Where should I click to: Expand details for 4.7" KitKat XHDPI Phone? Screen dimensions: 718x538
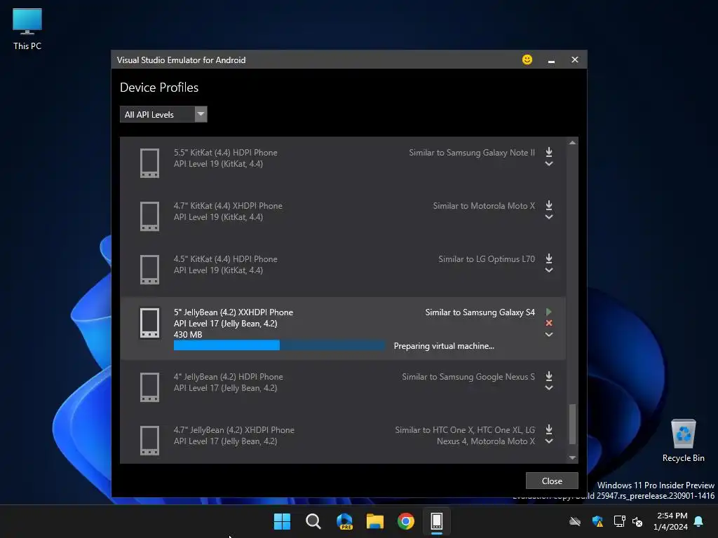[548, 217]
